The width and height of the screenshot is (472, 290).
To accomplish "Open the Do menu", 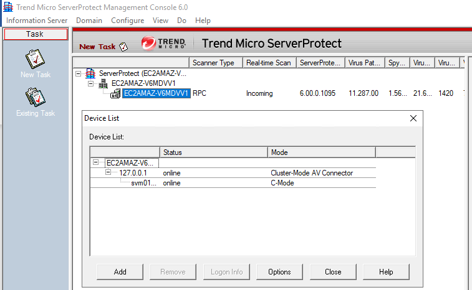I will [181, 21].
